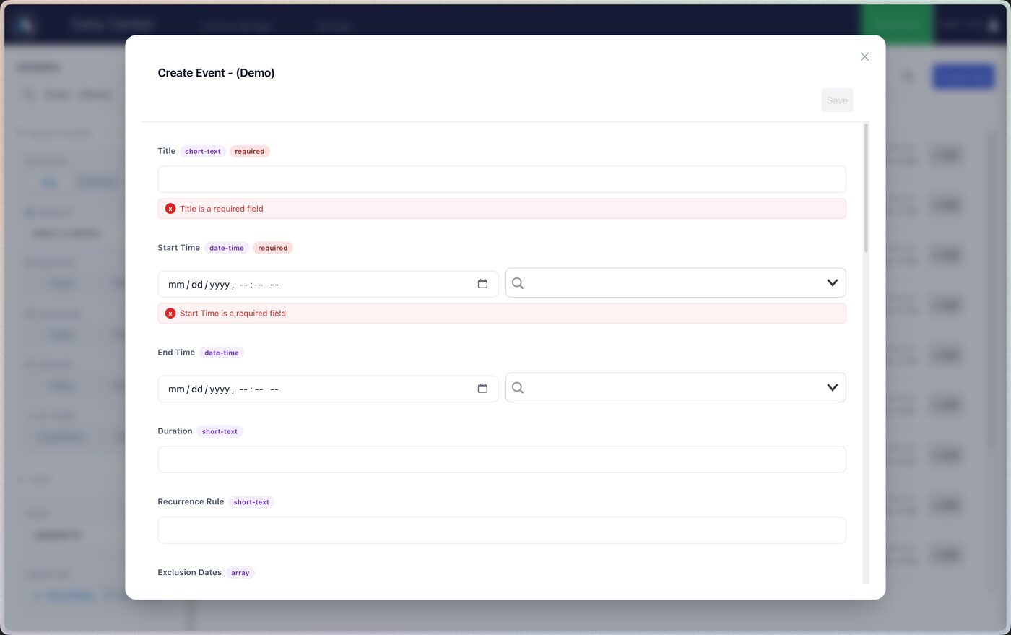Click the 'Create Event - (Demo)' heading

(216, 73)
